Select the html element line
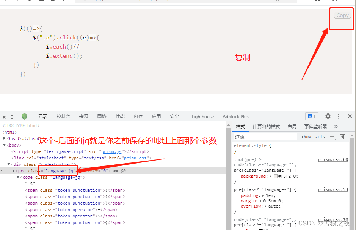 tap(9, 132)
